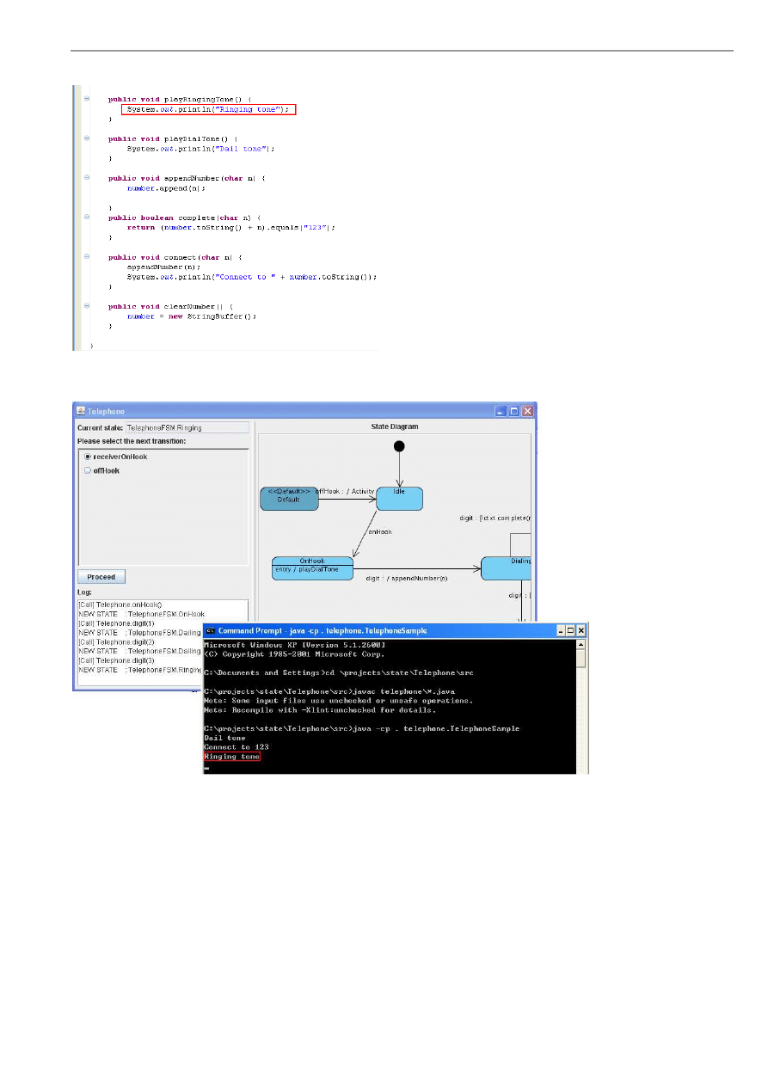
Task: Maximize the Telephone window
Action: coord(514,412)
